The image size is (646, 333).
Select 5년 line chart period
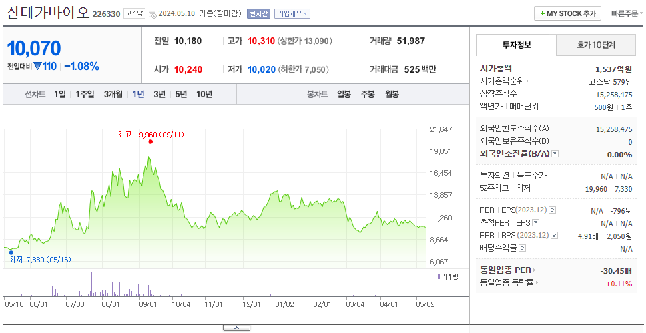[x=181, y=94]
